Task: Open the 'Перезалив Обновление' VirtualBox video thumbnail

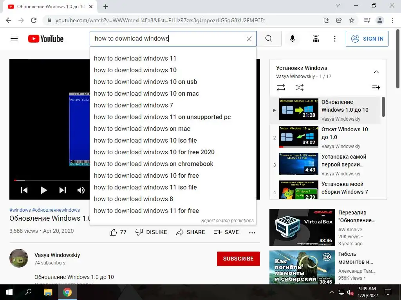Action: [x=302, y=227]
